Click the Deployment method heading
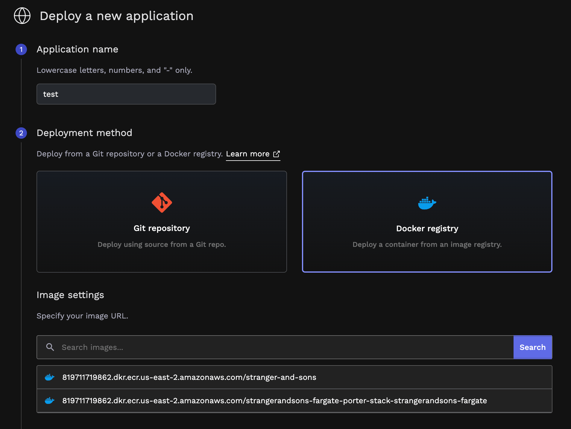This screenshot has height=429, width=571. pyautogui.click(x=84, y=133)
